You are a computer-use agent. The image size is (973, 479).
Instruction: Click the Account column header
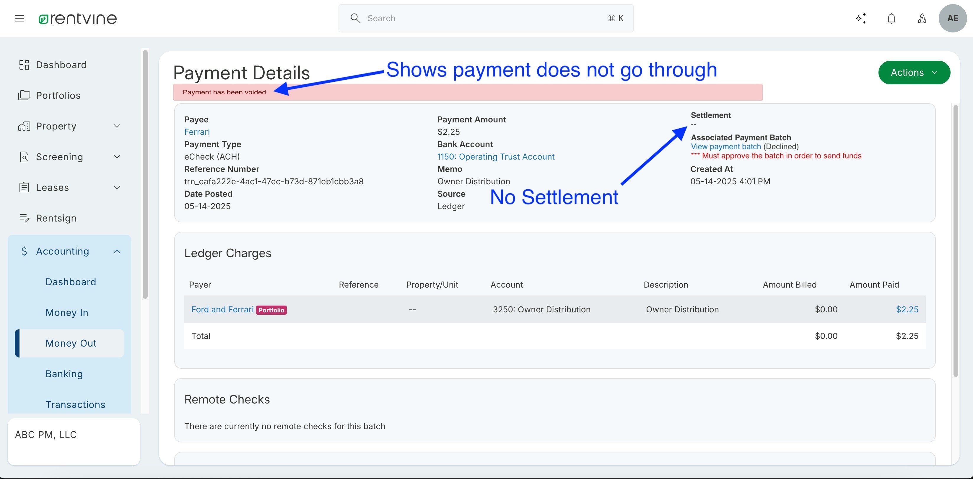point(507,284)
